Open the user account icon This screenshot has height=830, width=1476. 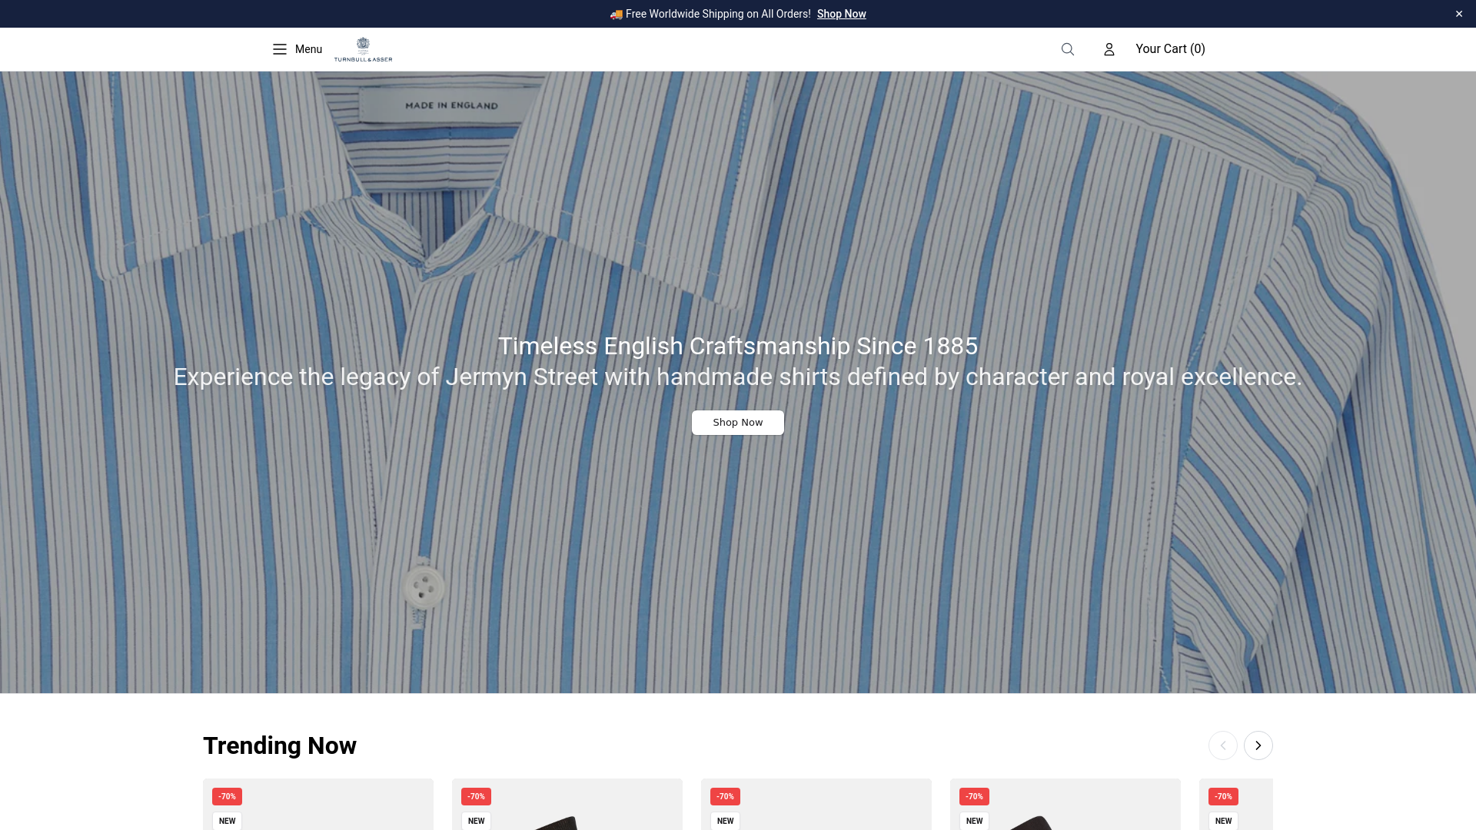click(1109, 49)
